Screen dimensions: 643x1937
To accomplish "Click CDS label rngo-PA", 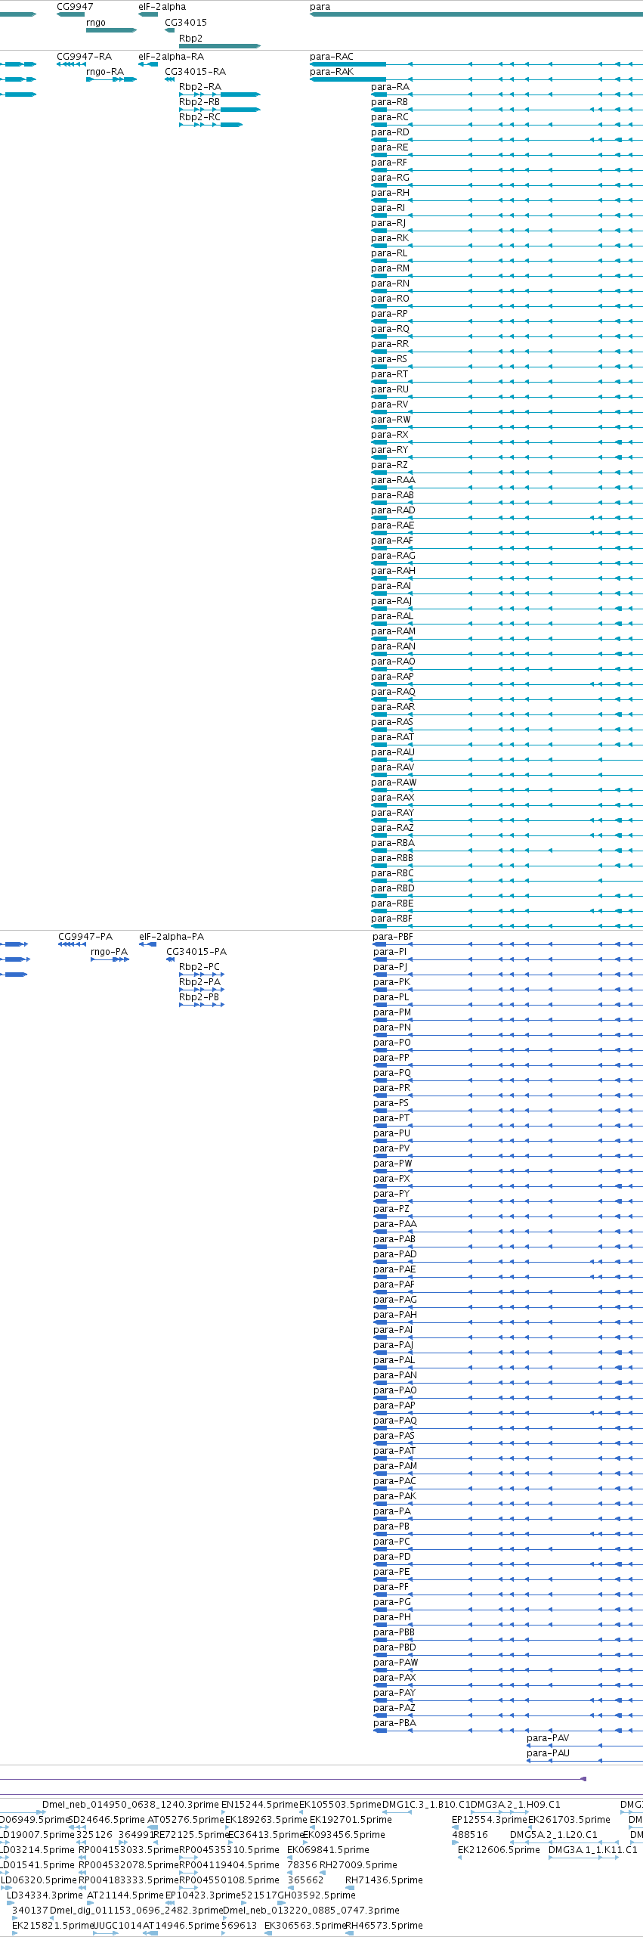I will click(109, 952).
